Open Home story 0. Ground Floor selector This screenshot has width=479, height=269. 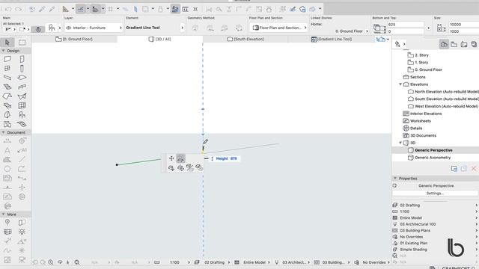[352, 31]
